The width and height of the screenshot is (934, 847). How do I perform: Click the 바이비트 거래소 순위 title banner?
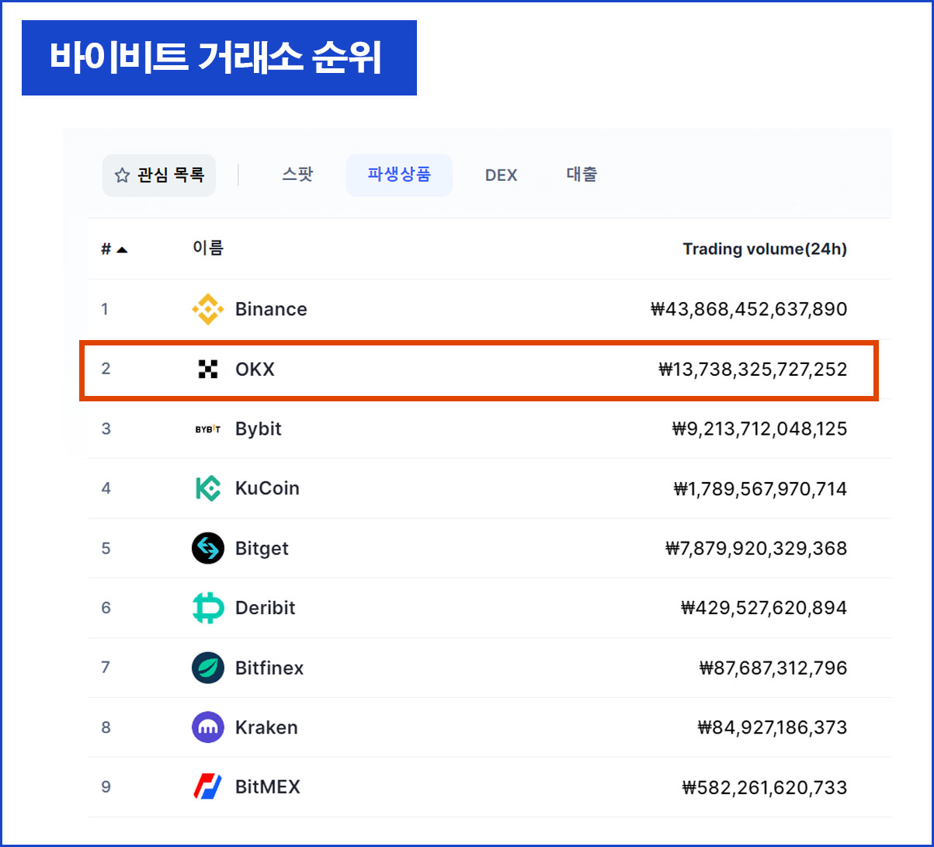(219, 58)
